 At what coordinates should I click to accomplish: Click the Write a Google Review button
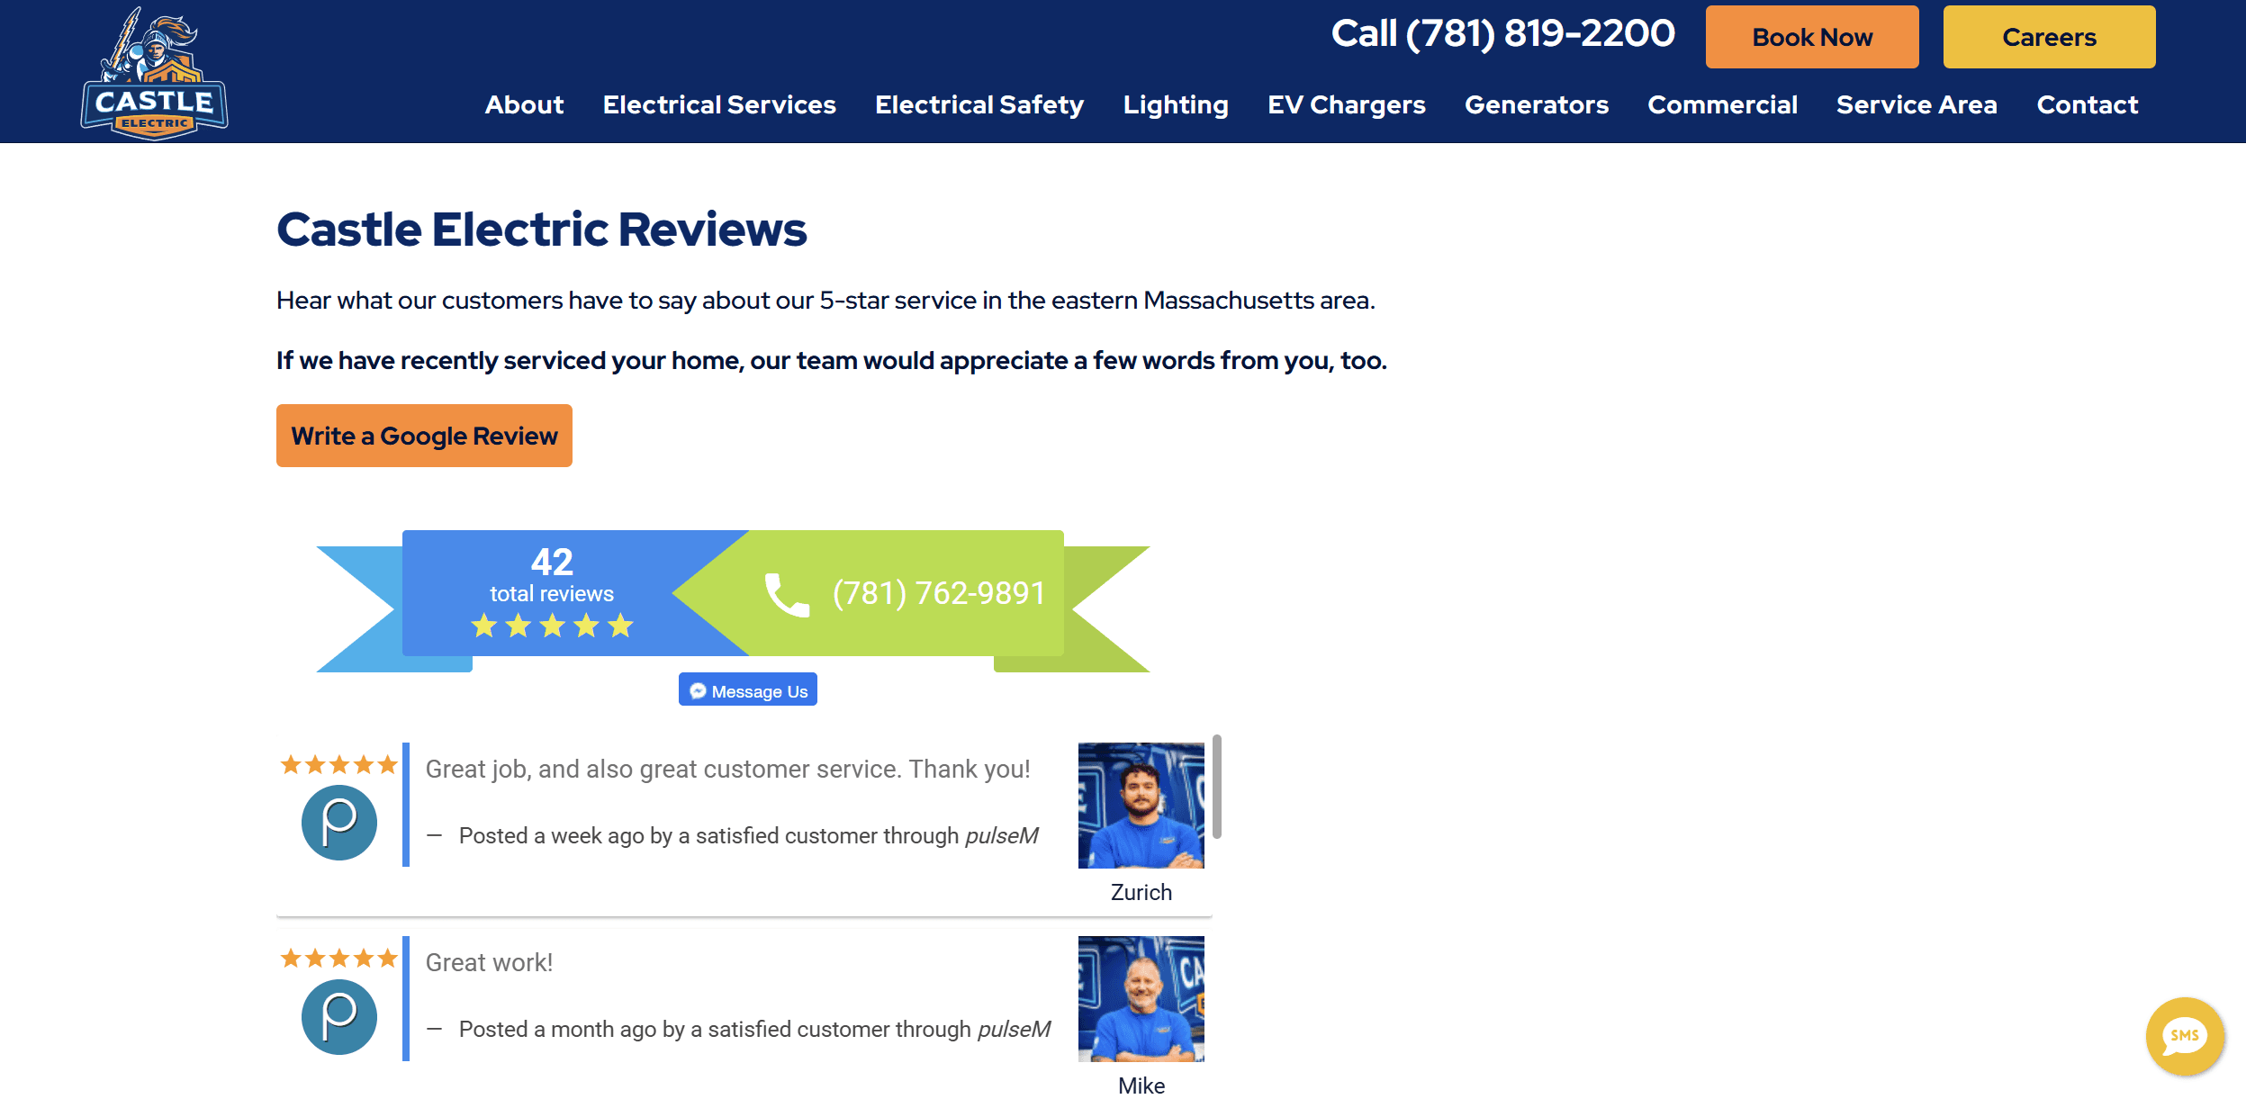pyautogui.click(x=424, y=436)
